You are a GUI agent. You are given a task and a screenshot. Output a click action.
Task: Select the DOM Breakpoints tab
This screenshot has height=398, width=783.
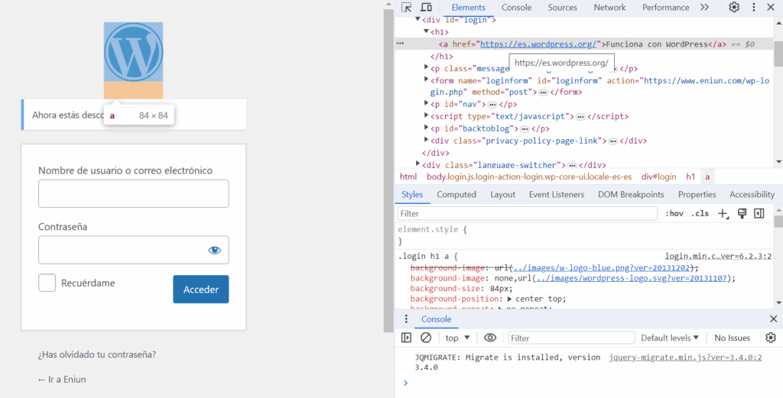click(x=631, y=195)
